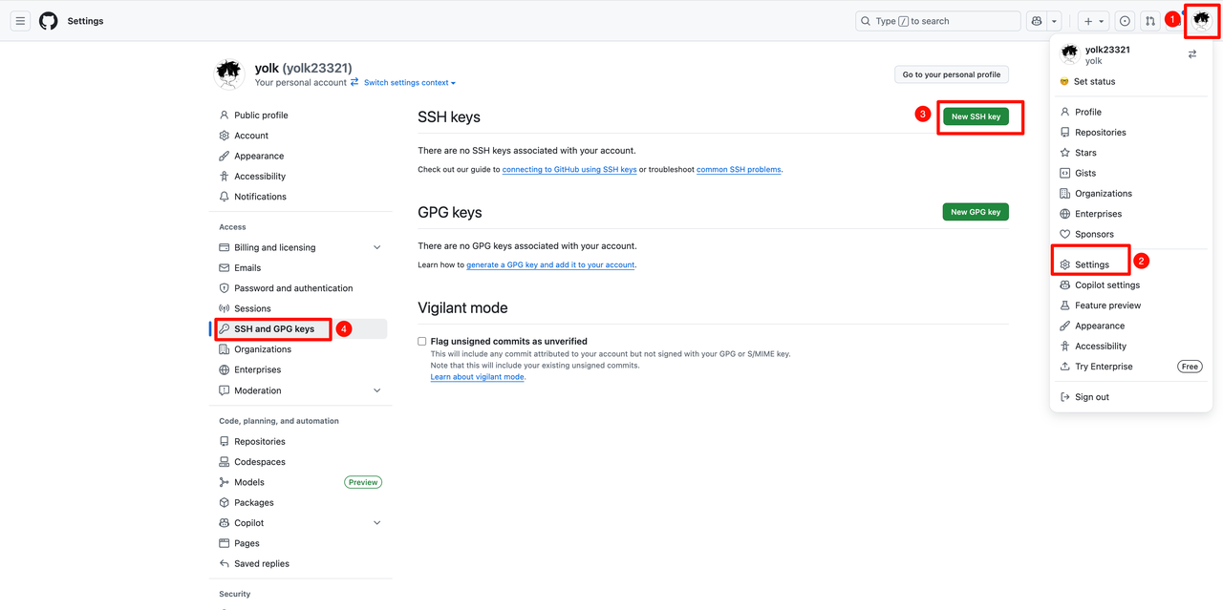Focus the Type to search field
This screenshot has height=610, width=1223.
click(937, 21)
